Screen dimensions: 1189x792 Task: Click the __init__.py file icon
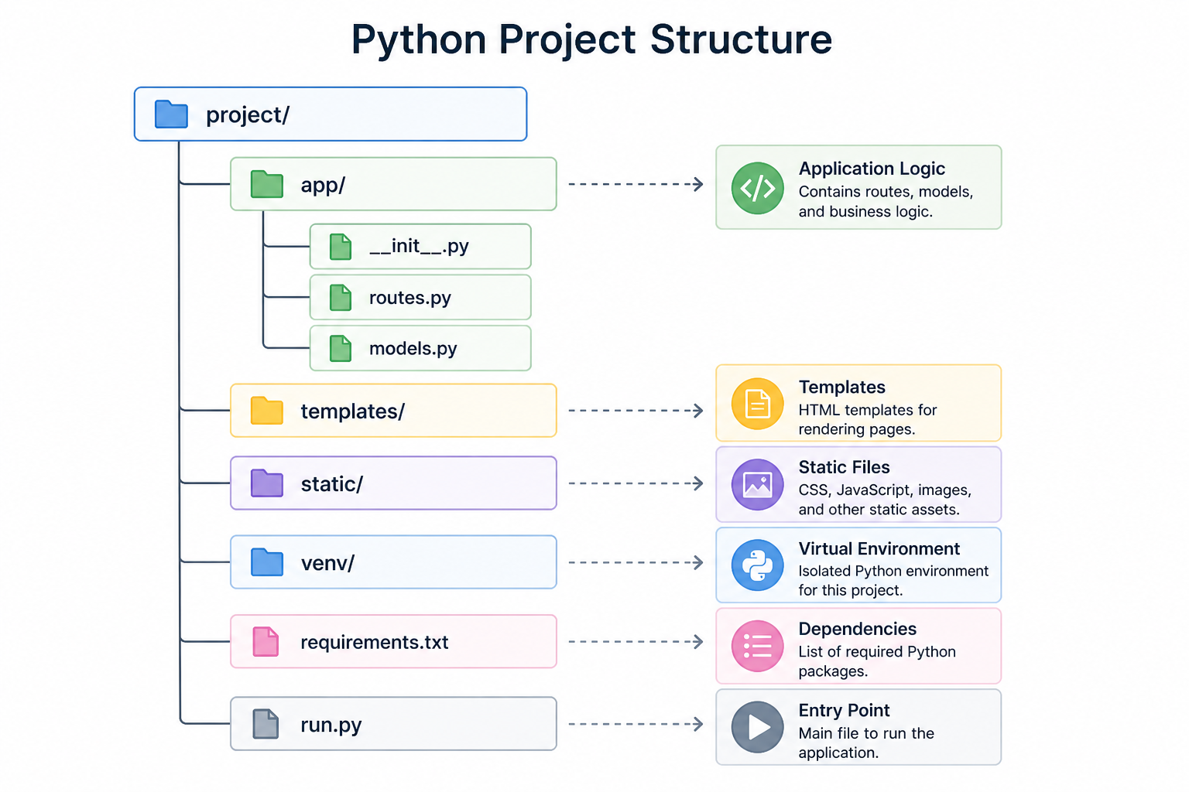tap(341, 247)
